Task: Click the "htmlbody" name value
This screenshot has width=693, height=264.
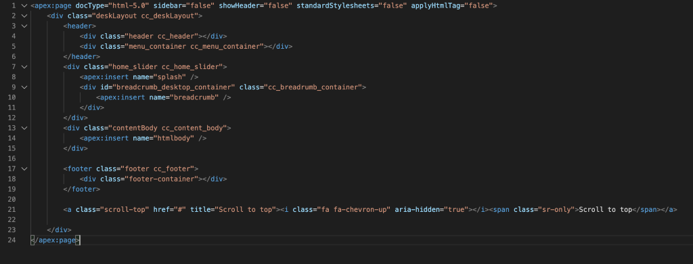Action: (174, 138)
